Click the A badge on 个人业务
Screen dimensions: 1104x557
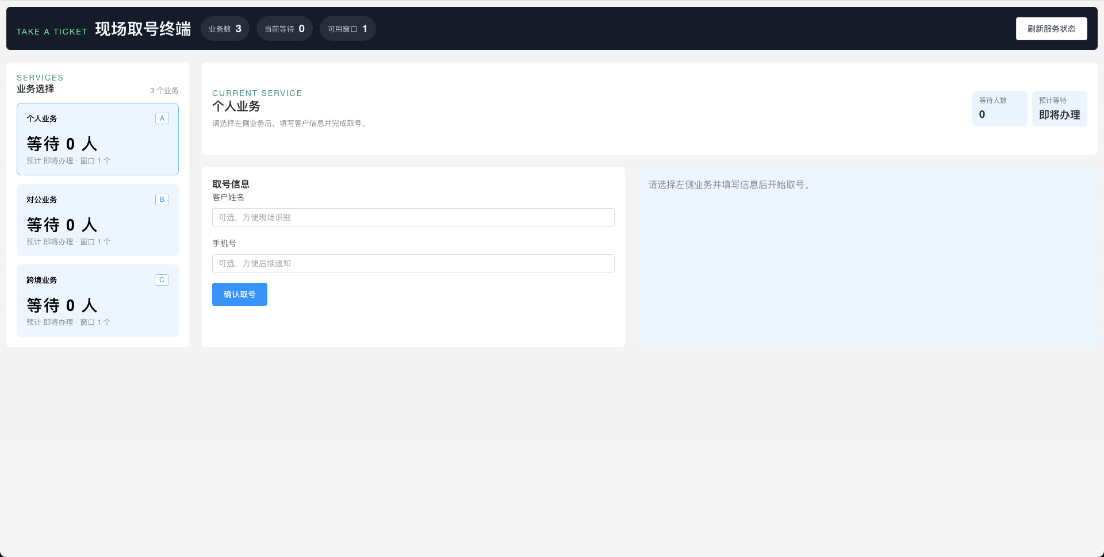(x=162, y=118)
